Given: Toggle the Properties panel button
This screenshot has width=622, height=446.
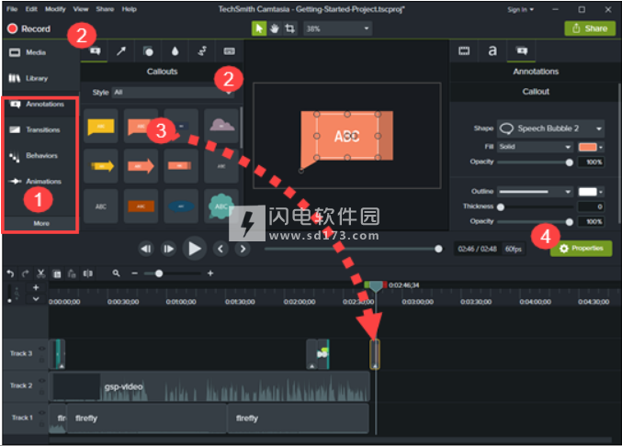Looking at the screenshot, I should pyautogui.click(x=582, y=249).
